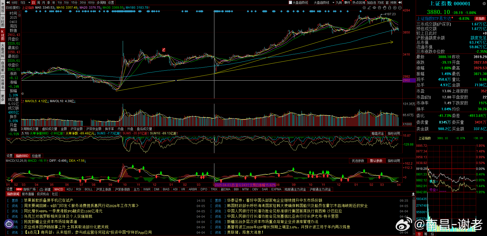Select the 周 weekly period

coord(39,3)
